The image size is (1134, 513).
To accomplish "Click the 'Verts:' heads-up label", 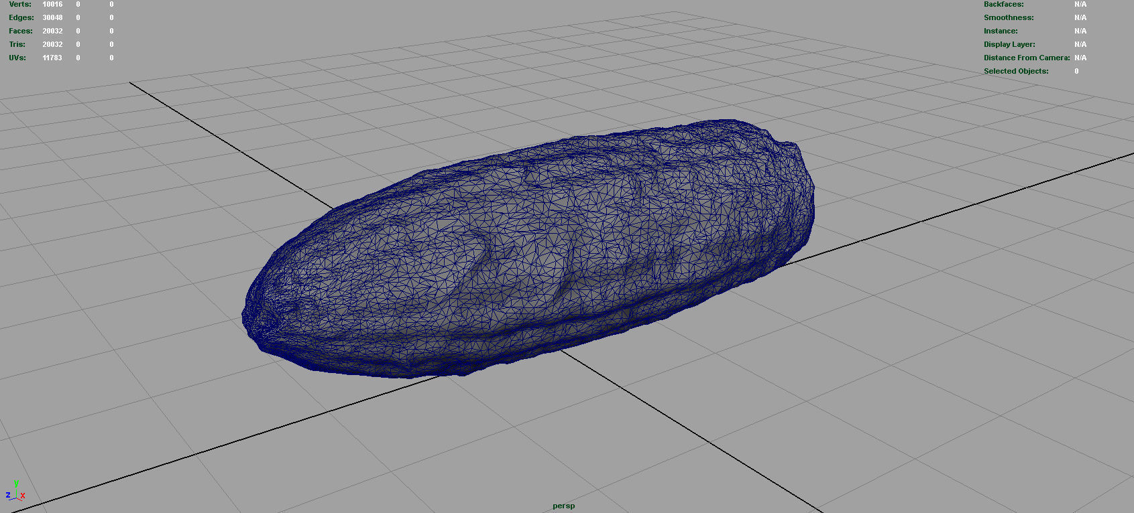I will point(20,4).
